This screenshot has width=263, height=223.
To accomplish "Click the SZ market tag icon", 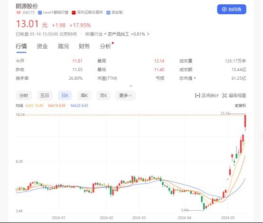I will [x=19, y=12].
